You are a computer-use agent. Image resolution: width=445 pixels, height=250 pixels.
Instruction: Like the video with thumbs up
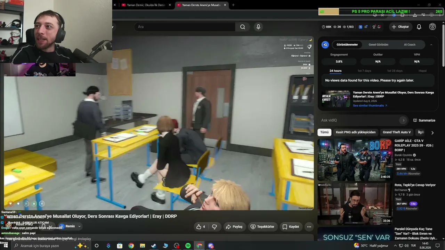pyautogui.click(x=201, y=227)
